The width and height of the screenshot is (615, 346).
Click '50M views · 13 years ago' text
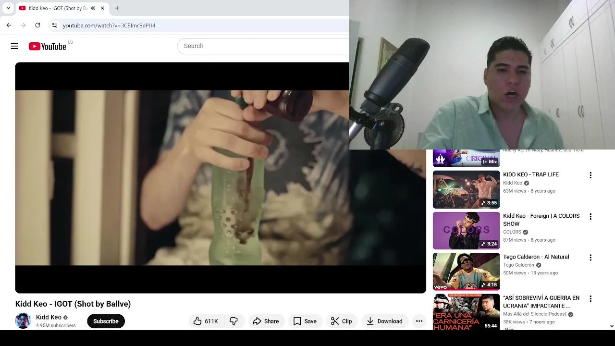coord(530,273)
